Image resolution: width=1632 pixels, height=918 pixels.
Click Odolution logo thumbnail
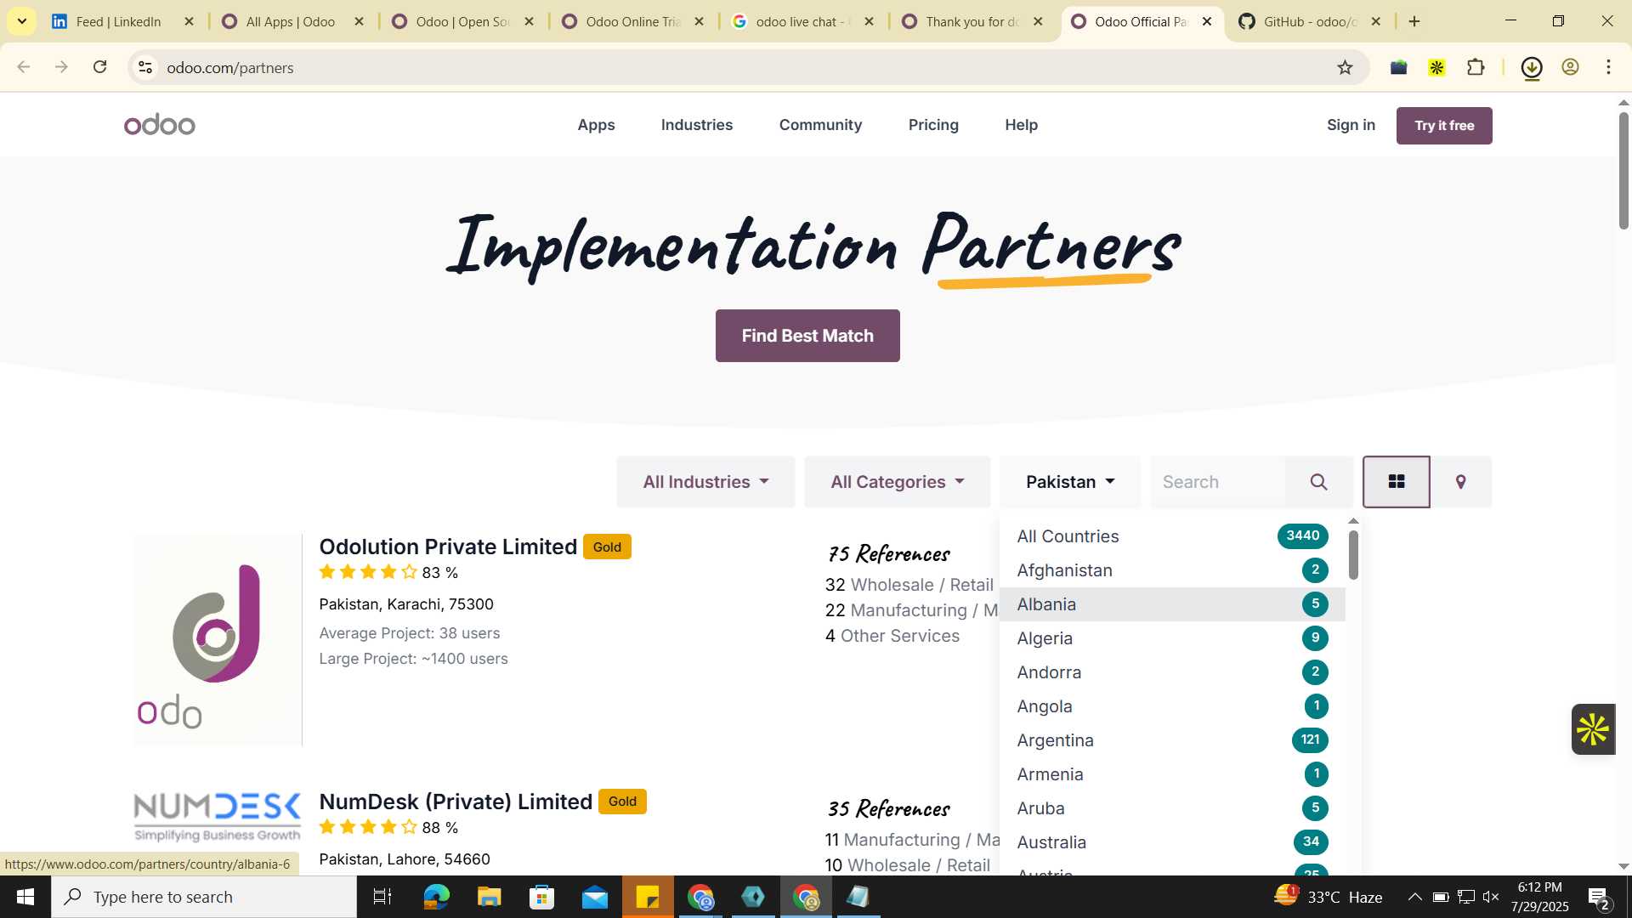(x=218, y=640)
